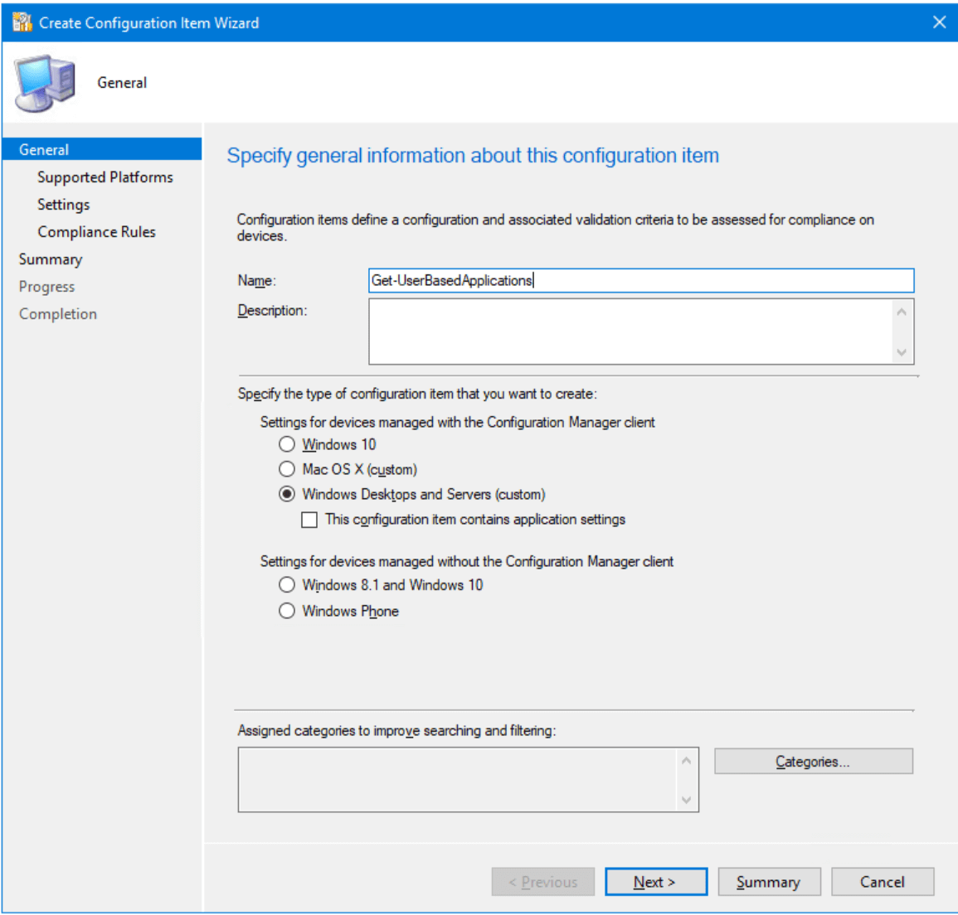Choose the Mac OS X (custom) option
Image resolution: width=958 pixels, height=915 pixels.
286,469
